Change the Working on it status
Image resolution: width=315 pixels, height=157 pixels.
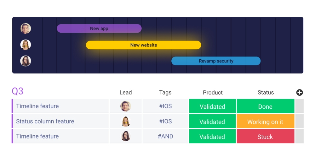coord(265,122)
